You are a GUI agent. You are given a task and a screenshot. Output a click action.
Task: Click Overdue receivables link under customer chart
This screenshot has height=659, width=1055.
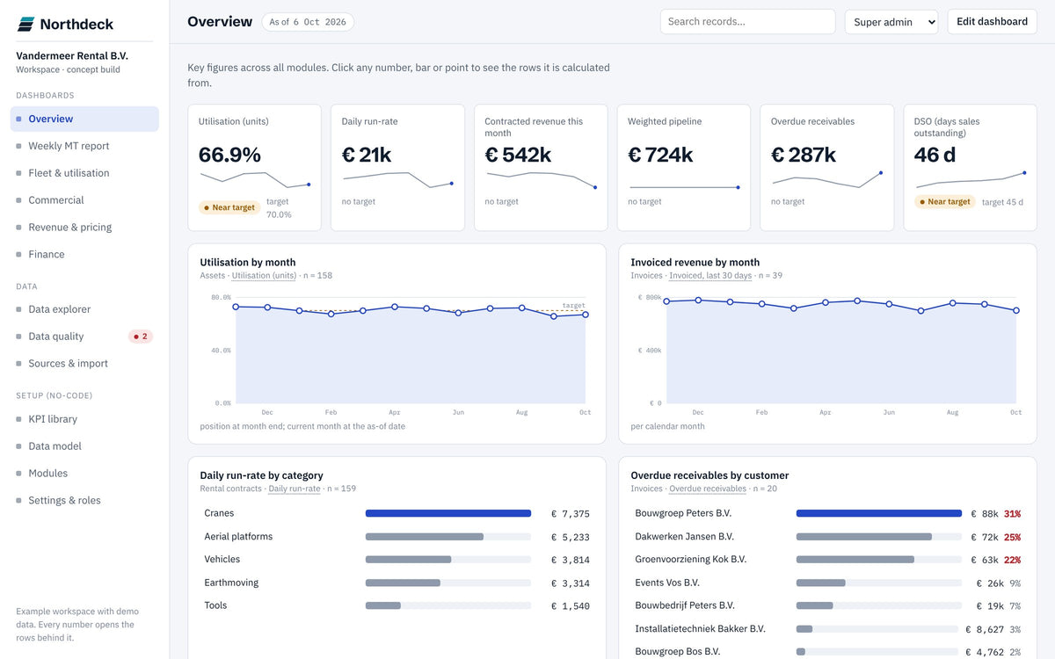(708, 489)
